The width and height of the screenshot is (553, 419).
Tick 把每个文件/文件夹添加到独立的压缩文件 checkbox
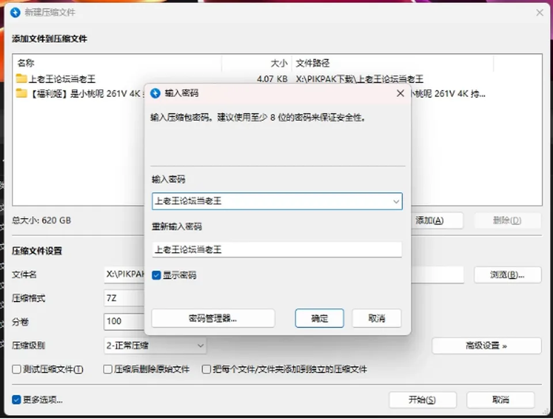[x=206, y=370]
